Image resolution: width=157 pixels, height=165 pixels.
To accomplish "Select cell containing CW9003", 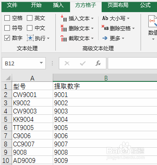I will click(x=32, y=111).
